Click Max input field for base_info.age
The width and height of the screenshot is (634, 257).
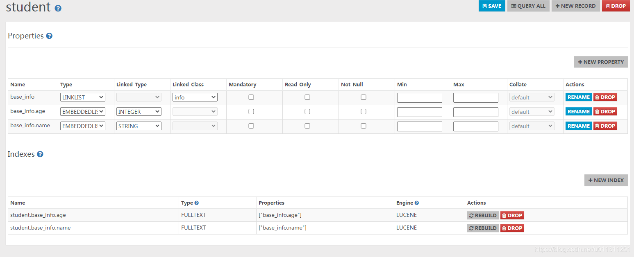point(476,112)
